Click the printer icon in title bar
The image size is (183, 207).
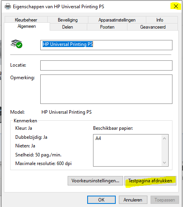tap(8, 6)
